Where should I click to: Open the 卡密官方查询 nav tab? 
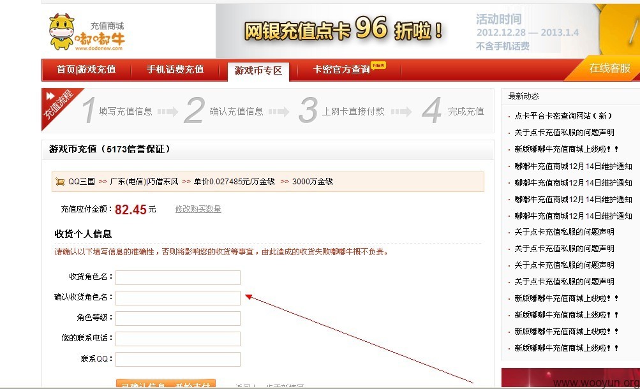coord(341,70)
